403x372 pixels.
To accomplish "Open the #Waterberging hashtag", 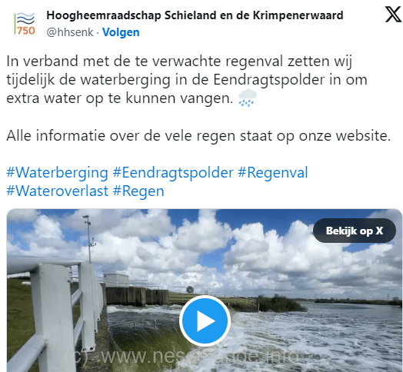I will [57, 172].
